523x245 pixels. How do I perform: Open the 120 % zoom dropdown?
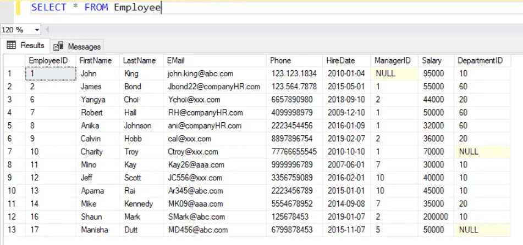37,30
